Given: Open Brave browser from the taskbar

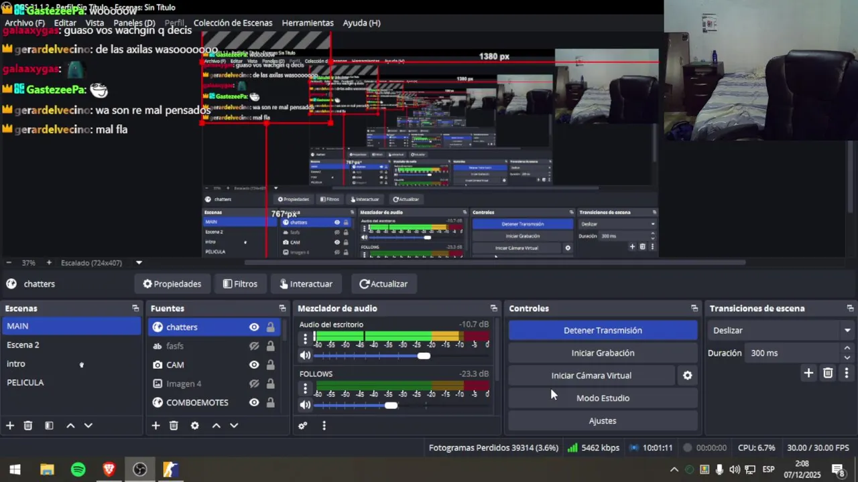Looking at the screenshot, I should [x=109, y=469].
